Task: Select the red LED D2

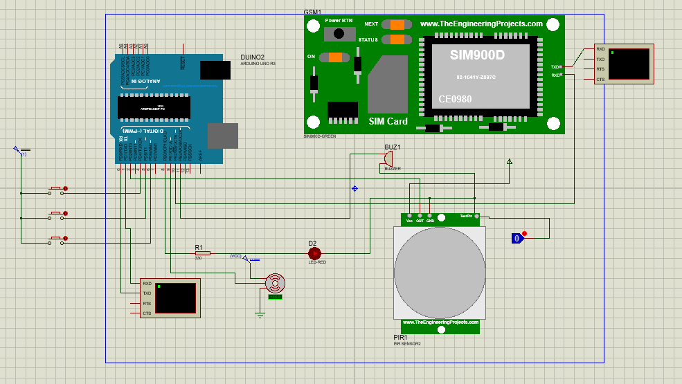Action: [312, 254]
